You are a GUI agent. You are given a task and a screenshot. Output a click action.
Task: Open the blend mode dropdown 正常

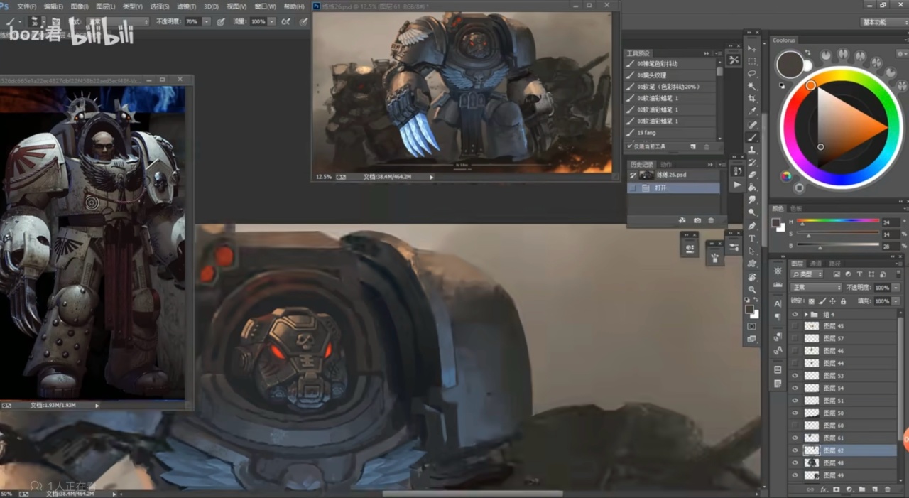(x=815, y=288)
